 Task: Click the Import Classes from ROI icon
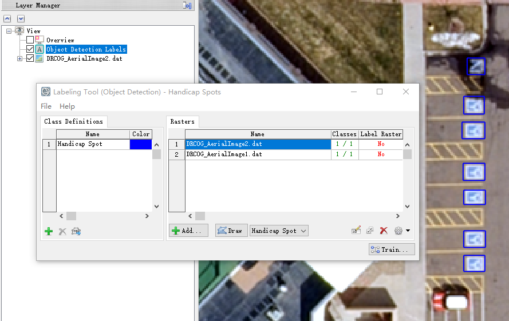click(x=76, y=231)
